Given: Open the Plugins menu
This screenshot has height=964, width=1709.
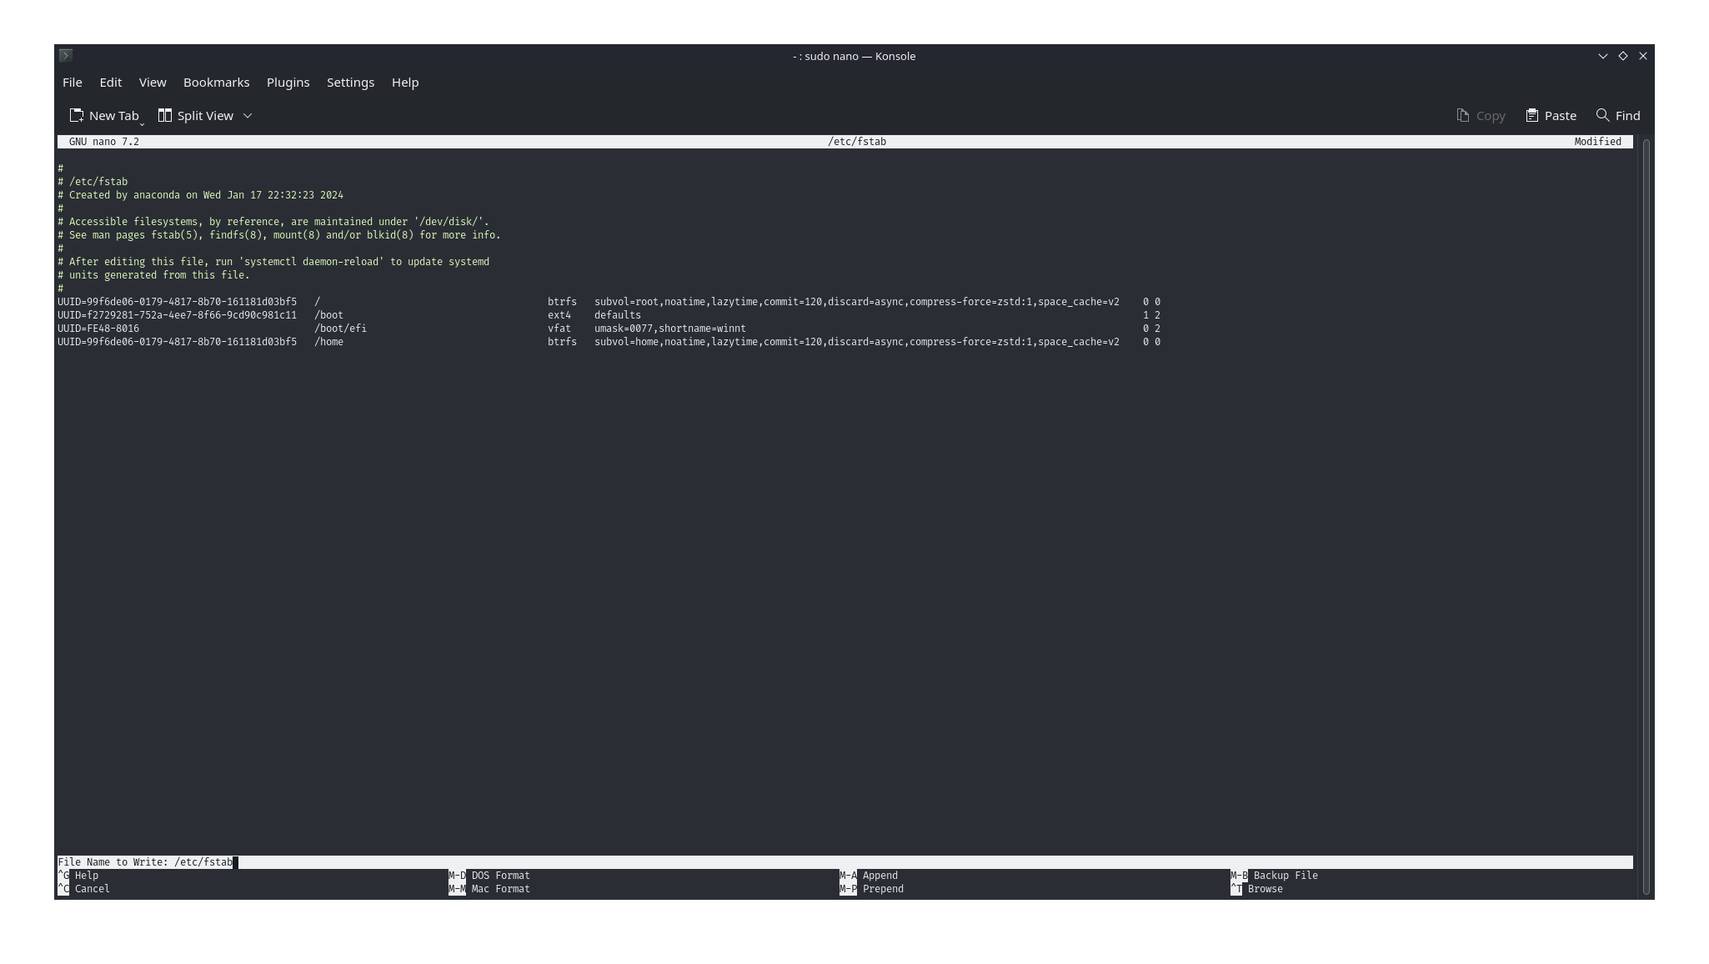Looking at the screenshot, I should [x=288, y=83].
